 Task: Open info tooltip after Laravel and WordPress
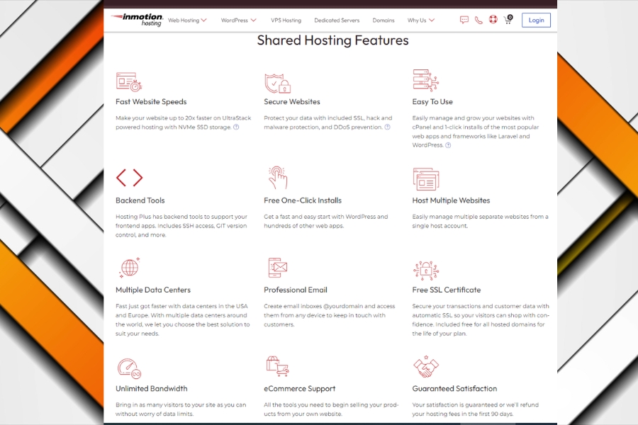point(448,145)
